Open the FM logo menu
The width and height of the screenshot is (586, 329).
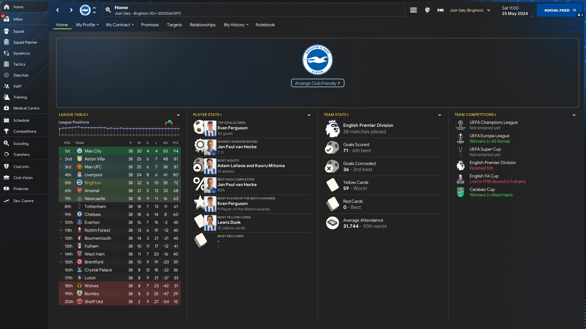coord(440,10)
